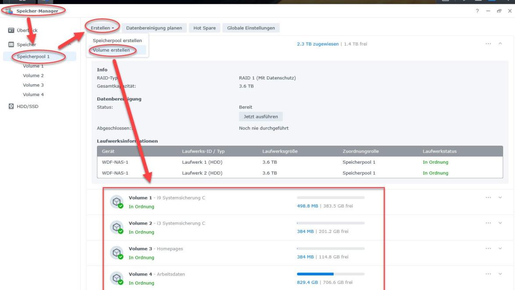Click the Jetzt ausführen button
515x290 pixels.
[261, 117]
